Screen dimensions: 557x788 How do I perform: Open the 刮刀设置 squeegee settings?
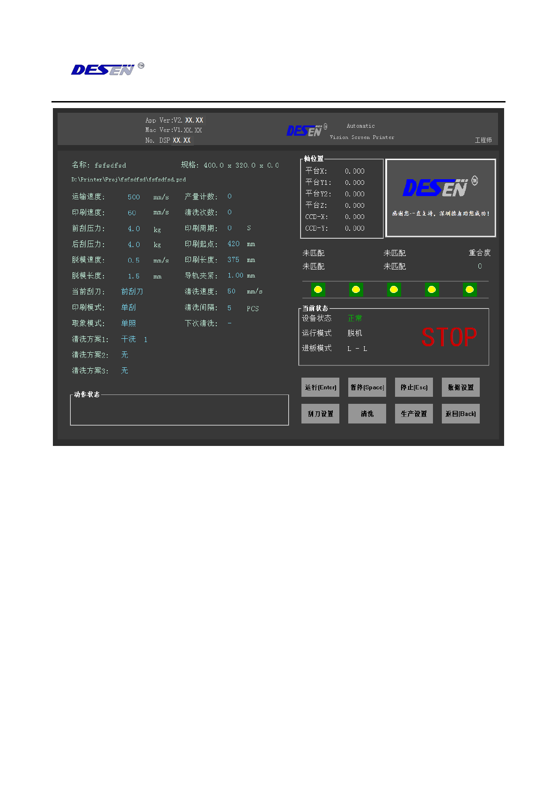click(x=320, y=414)
